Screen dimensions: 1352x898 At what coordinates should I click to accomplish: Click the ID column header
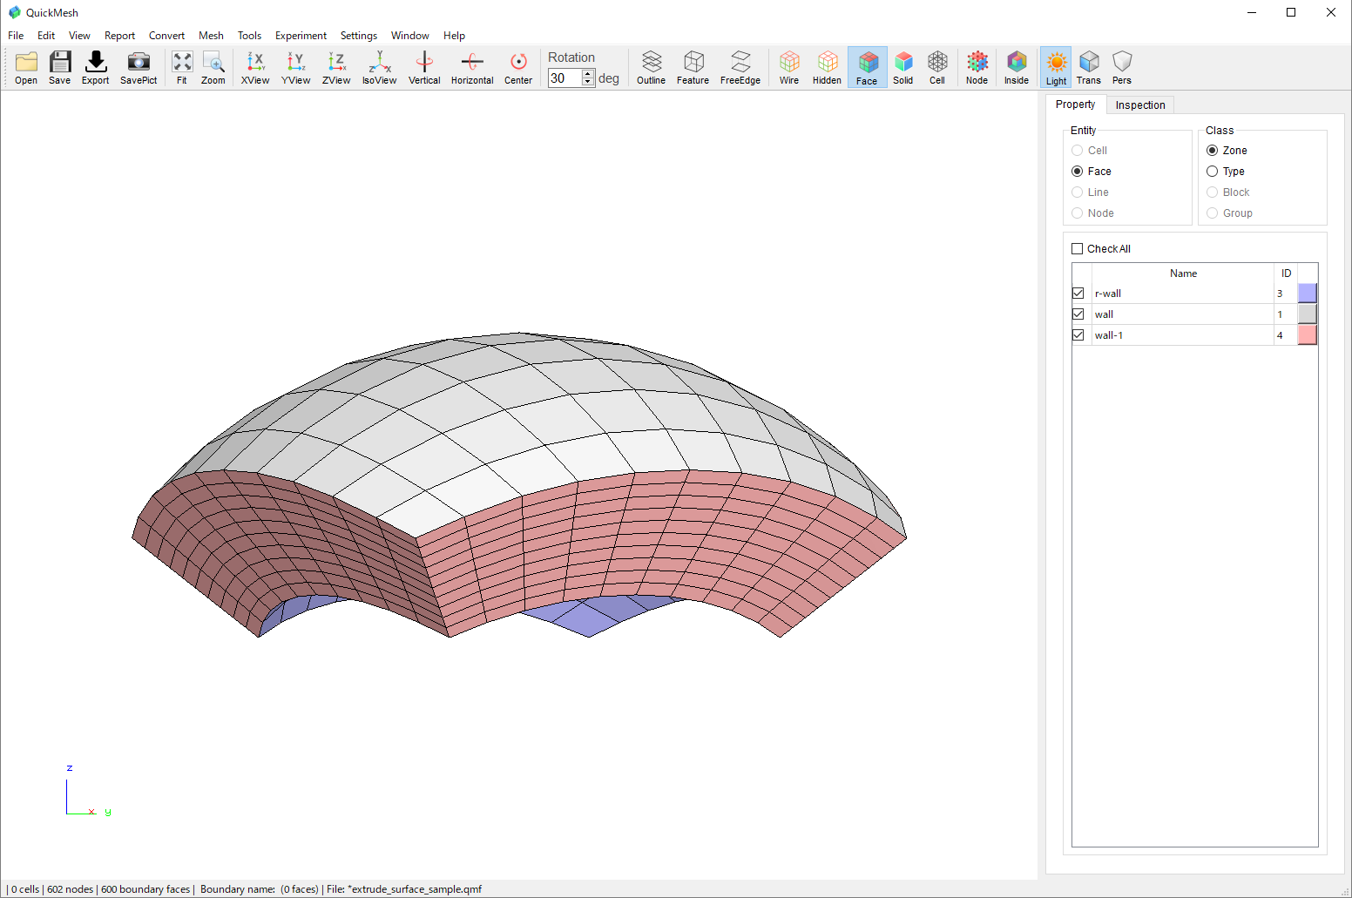pos(1286,273)
